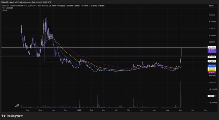
Task: Click the Aug label on the time axis
Action: point(167,110)
